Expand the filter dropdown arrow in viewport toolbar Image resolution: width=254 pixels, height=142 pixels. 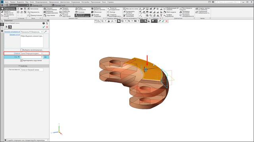point(156,21)
